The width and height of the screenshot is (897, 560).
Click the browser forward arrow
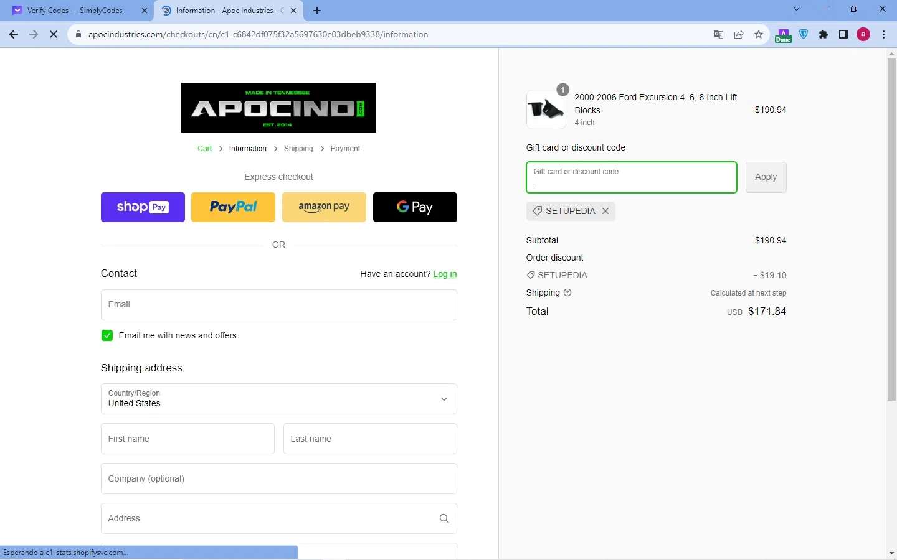coord(34,34)
